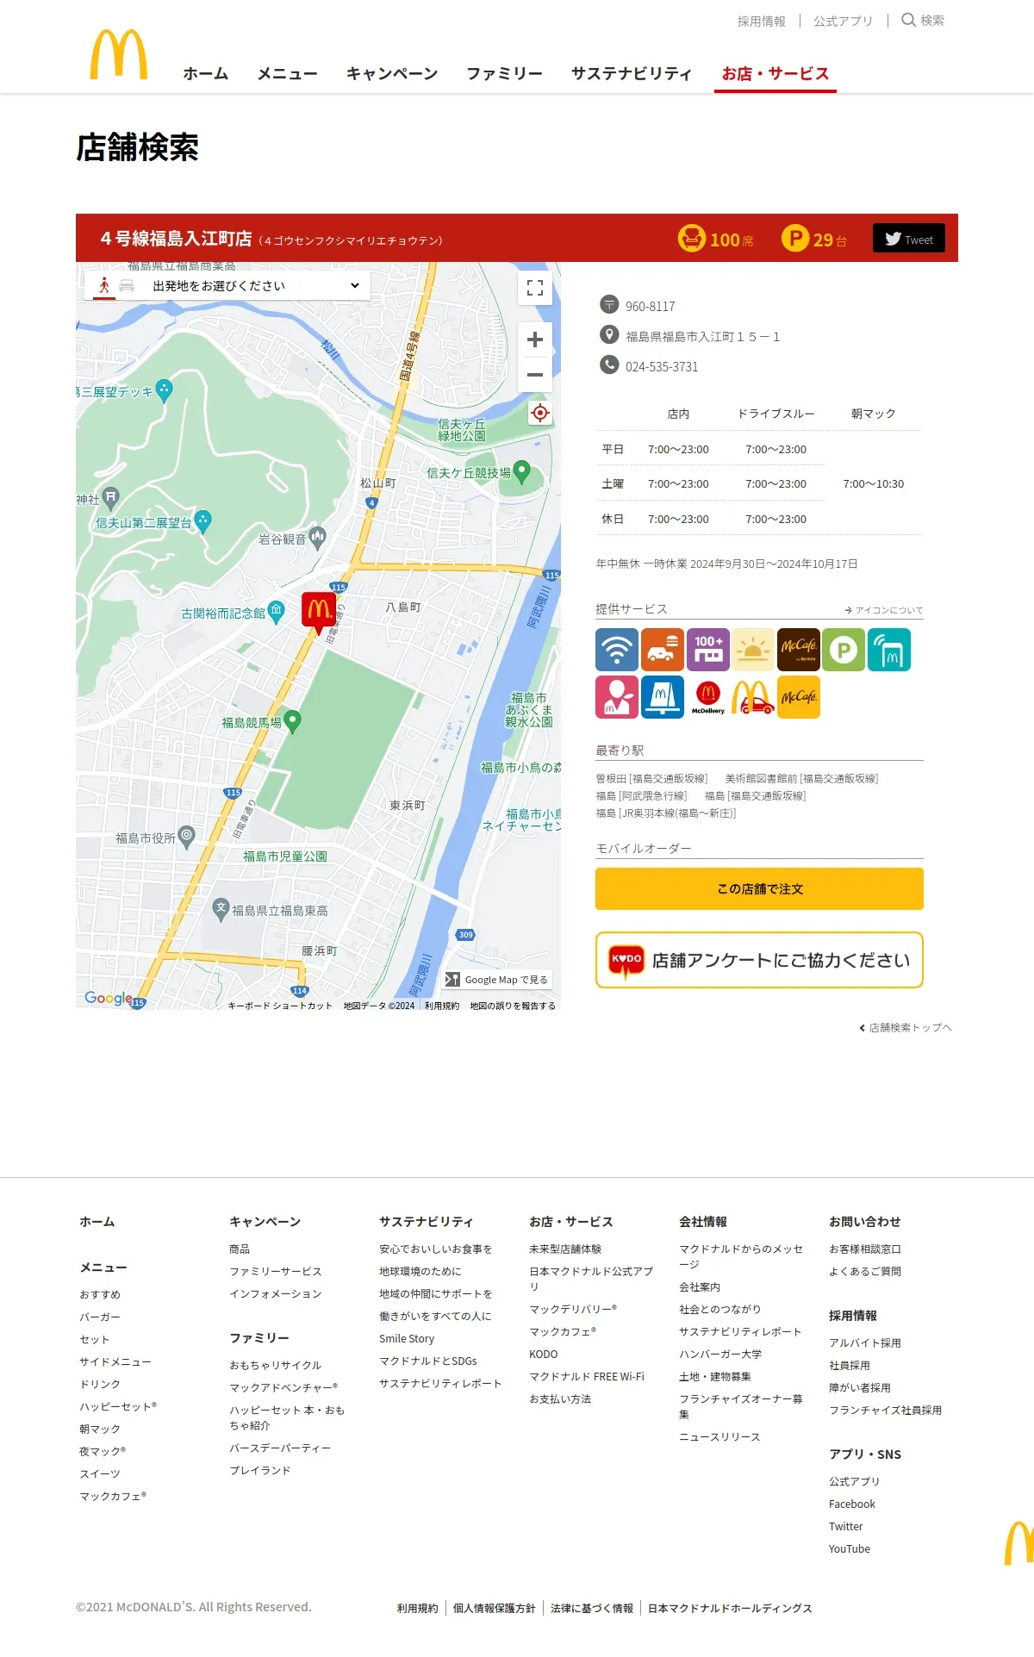The height and width of the screenshot is (1657, 1034).
Task: Click 信夫ケ丘競技場 marker on the map
Action: pos(521,471)
